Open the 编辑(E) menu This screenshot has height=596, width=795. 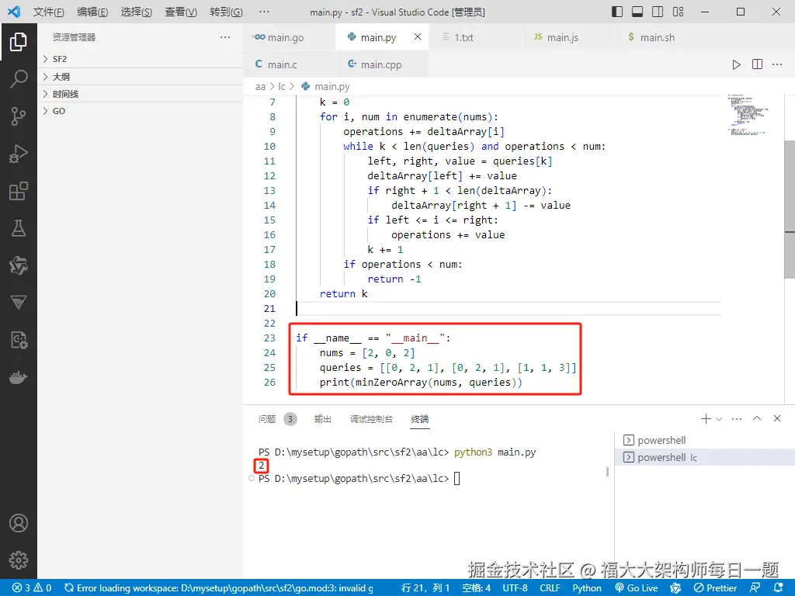(x=92, y=12)
